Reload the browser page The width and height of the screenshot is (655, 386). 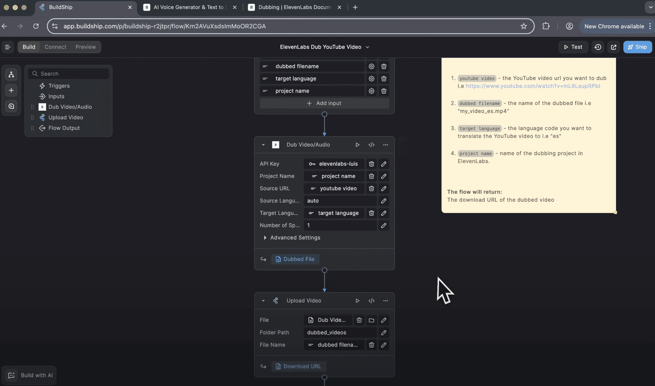(36, 26)
